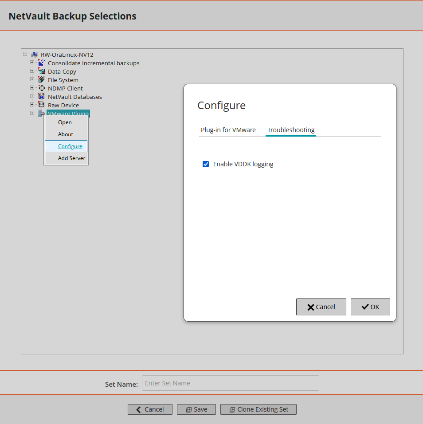
Task: Click the VMware Plugin icon
Action: [x=41, y=113]
